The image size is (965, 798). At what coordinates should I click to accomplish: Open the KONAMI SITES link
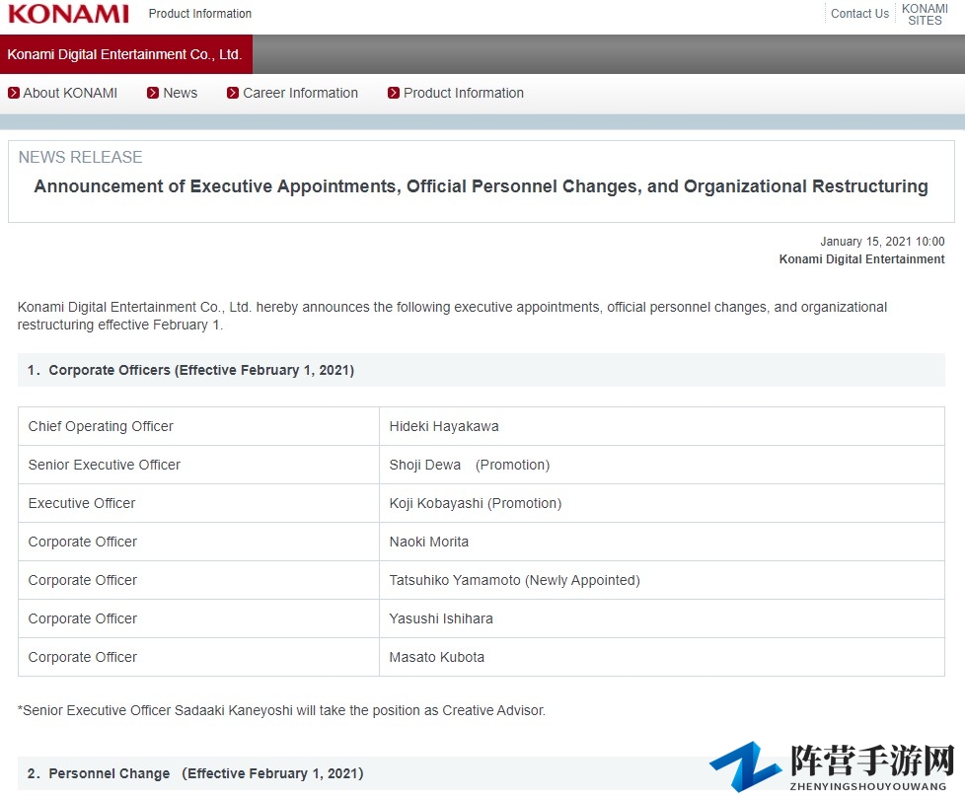point(925,14)
